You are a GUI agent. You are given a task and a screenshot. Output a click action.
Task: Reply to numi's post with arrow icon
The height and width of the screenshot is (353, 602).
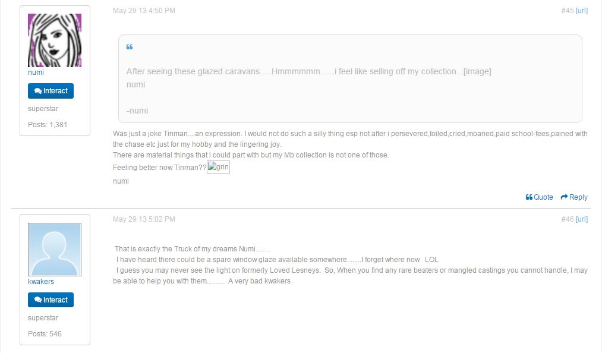(x=574, y=197)
